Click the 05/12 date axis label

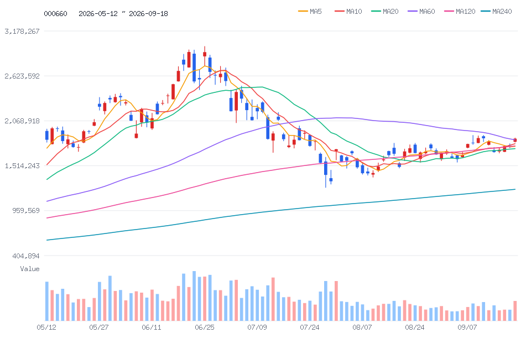click(x=46, y=328)
